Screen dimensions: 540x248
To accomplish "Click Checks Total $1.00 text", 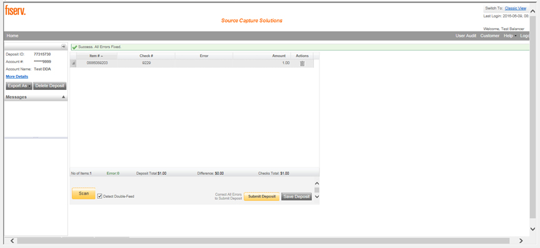I will 274,173.
